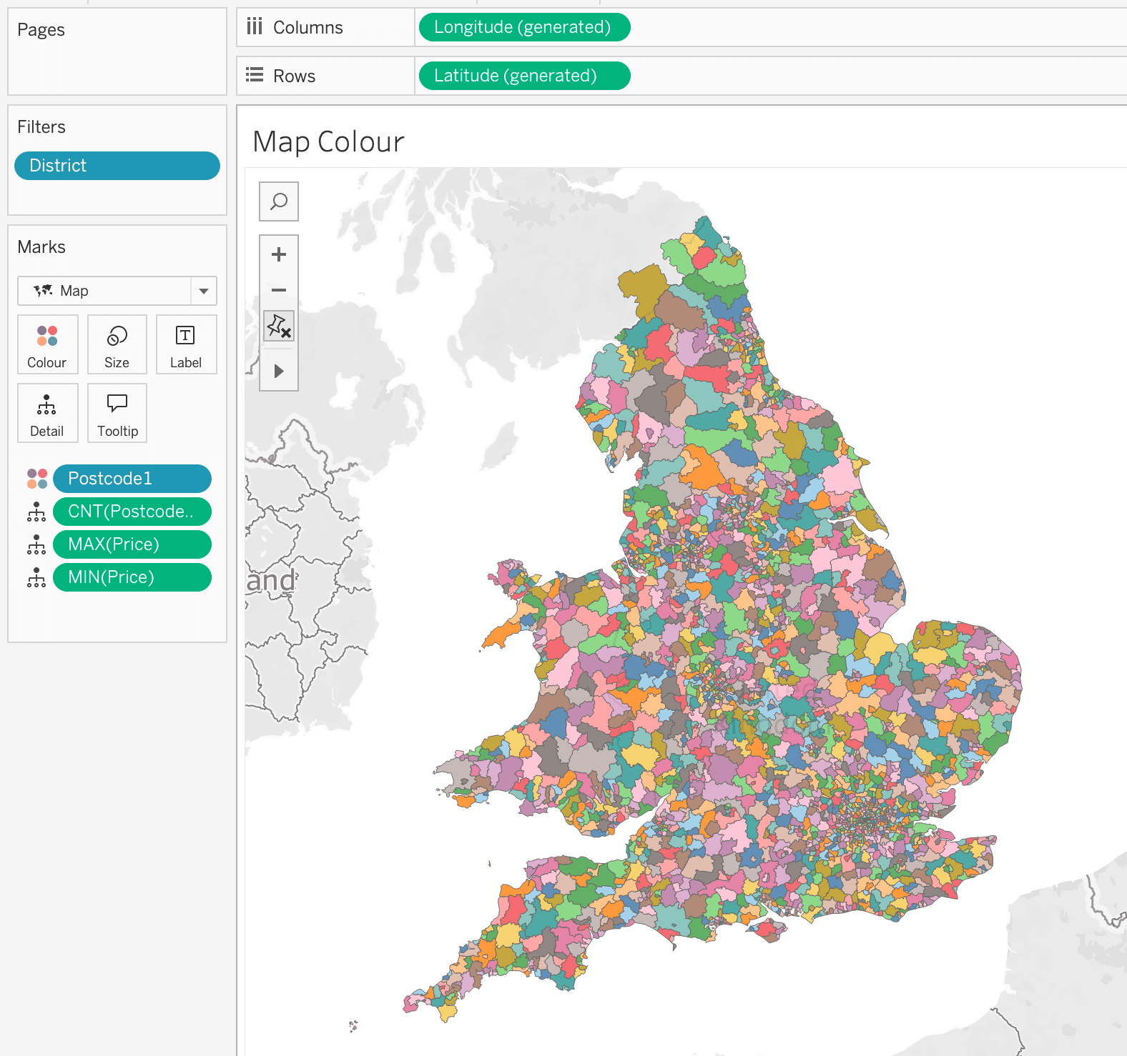Viewport: 1127px width, 1056px height.
Task: Zoom out of the map
Action: (x=279, y=290)
